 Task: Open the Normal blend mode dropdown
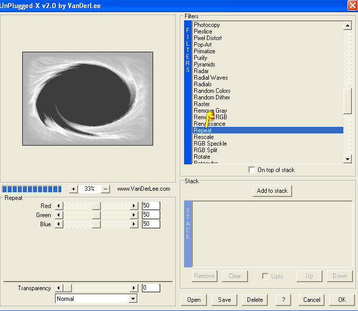coord(133,299)
